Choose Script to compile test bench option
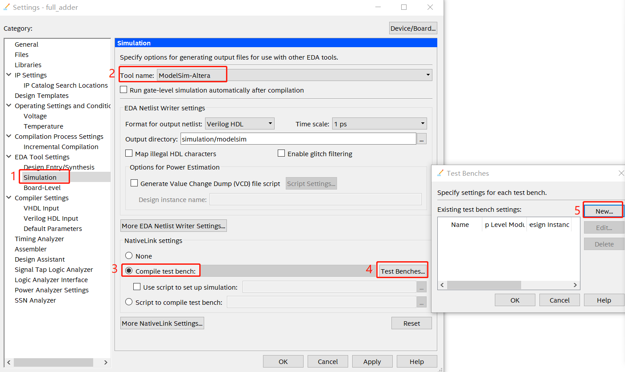The image size is (625, 372). (x=129, y=302)
